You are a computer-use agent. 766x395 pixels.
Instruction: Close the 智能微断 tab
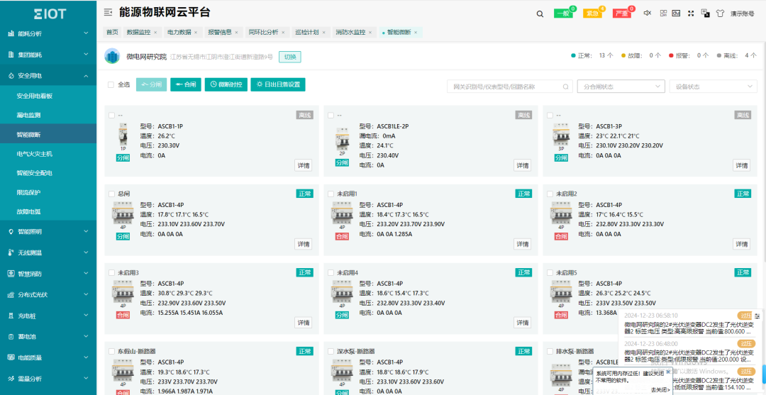click(416, 32)
